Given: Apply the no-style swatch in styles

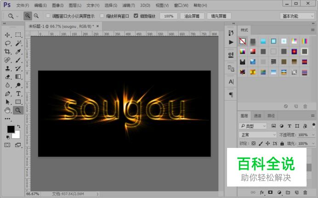Looking at the screenshot, I should coord(243,41).
